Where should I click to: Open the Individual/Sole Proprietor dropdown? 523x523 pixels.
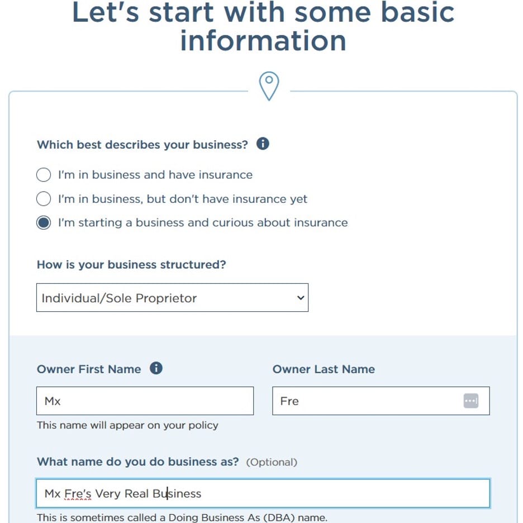pos(172,298)
